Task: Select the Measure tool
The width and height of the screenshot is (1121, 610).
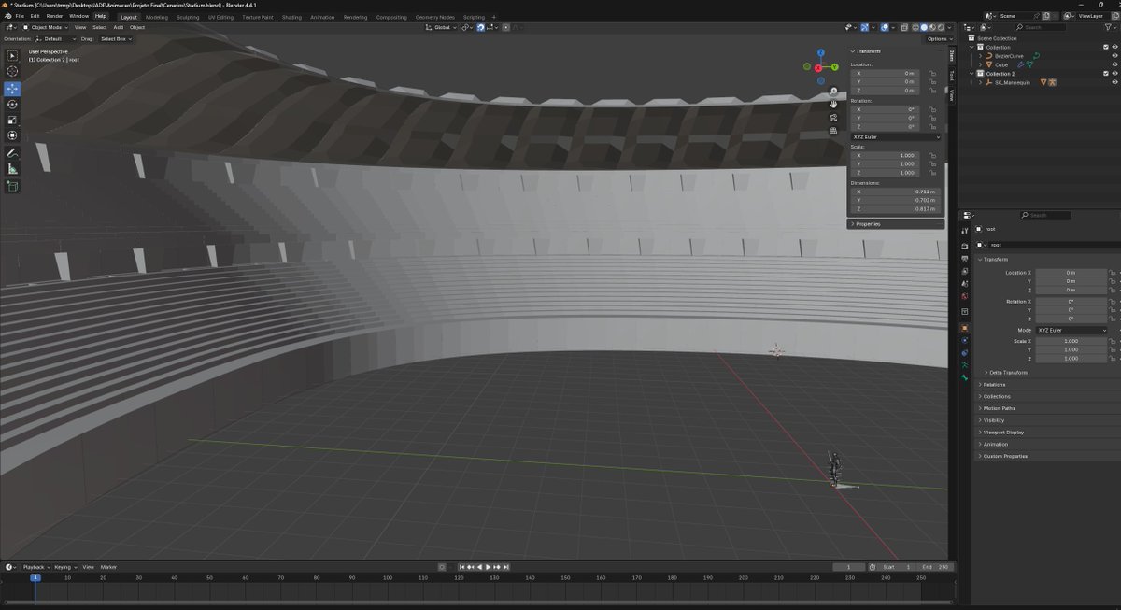Action: [x=12, y=168]
